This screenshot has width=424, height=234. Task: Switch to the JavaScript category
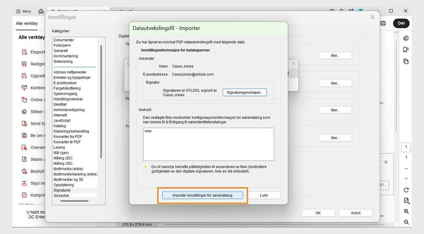tap(62, 120)
